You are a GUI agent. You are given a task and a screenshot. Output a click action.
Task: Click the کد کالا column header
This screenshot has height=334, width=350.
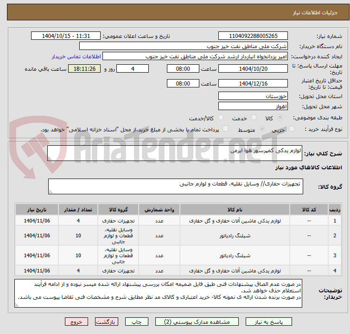[x=309, y=210]
